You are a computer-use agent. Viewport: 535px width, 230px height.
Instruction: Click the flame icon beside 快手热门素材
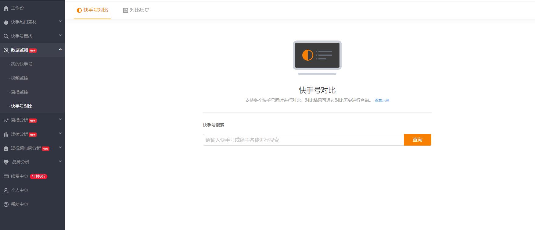6,22
